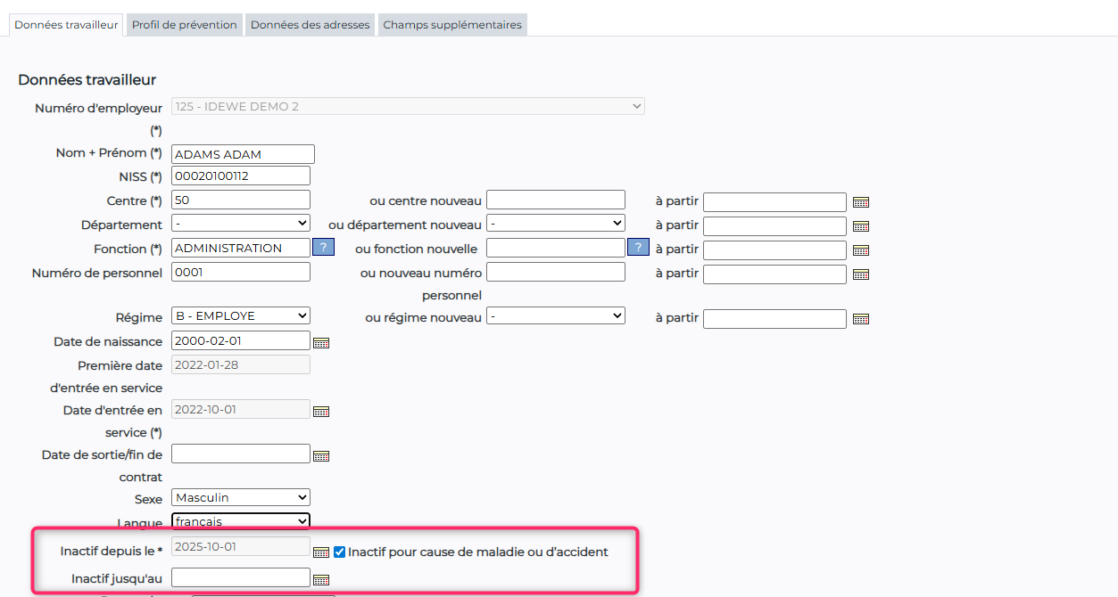This screenshot has height=597, width=1118.
Task: Open the Régime B - EMPLOYE dropdown
Action: pos(241,316)
